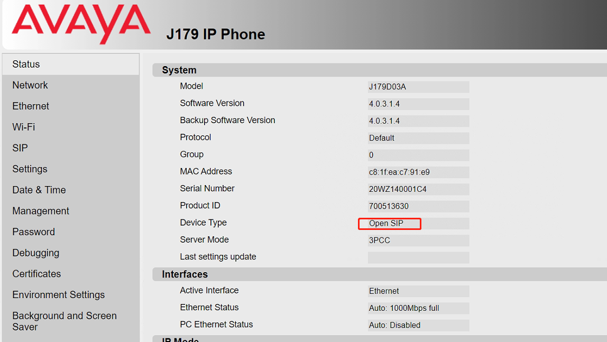The image size is (607, 342).
Task: Select Ethernet Status value Auto: 1000Mbps full
Action: (418, 308)
